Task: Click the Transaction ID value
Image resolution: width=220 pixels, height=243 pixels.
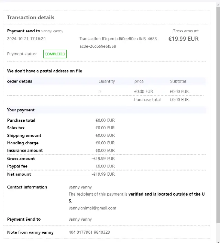Action: (119, 43)
